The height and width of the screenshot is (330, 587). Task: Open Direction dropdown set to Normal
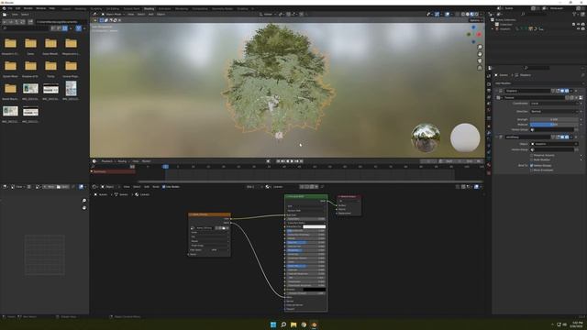(x=554, y=112)
